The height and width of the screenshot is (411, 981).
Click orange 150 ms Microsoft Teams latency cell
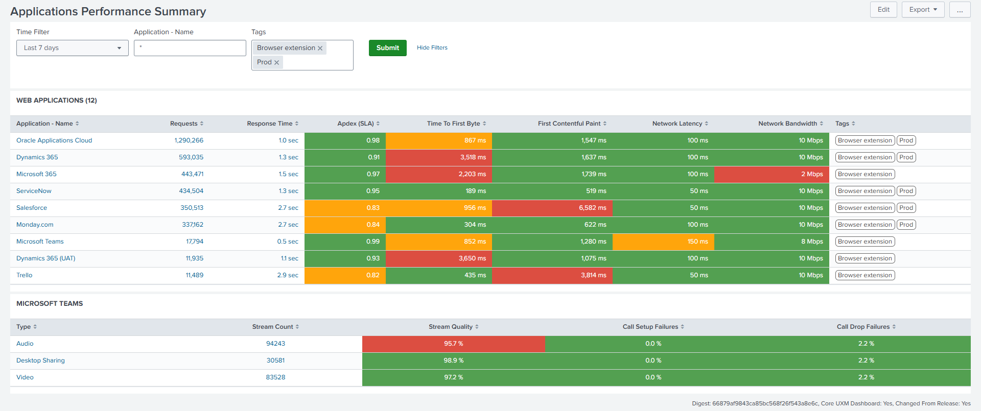coord(663,241)
